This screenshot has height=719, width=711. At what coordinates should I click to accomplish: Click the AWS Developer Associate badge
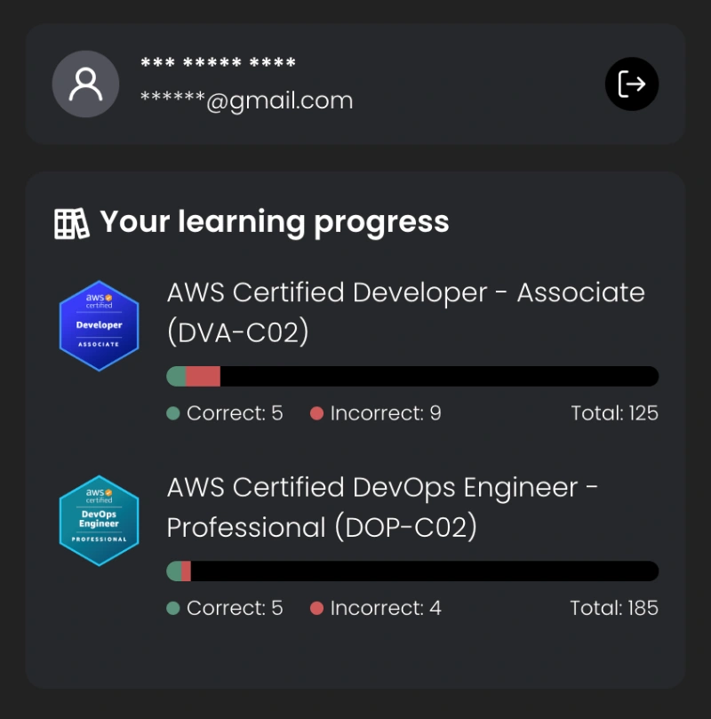click(99, 325)
